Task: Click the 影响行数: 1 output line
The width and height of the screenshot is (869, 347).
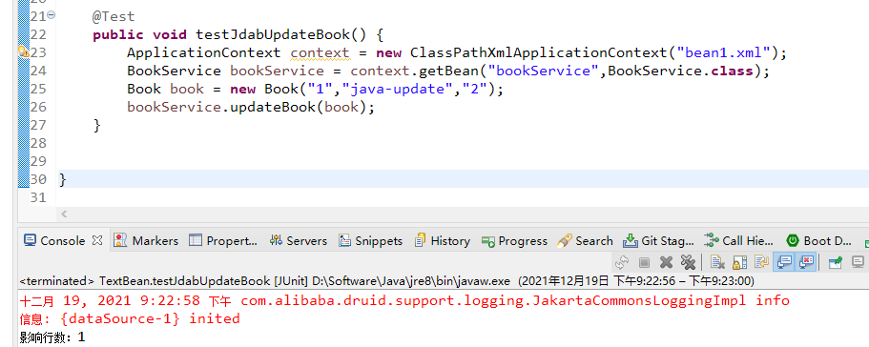Action: tap(52, 337)
